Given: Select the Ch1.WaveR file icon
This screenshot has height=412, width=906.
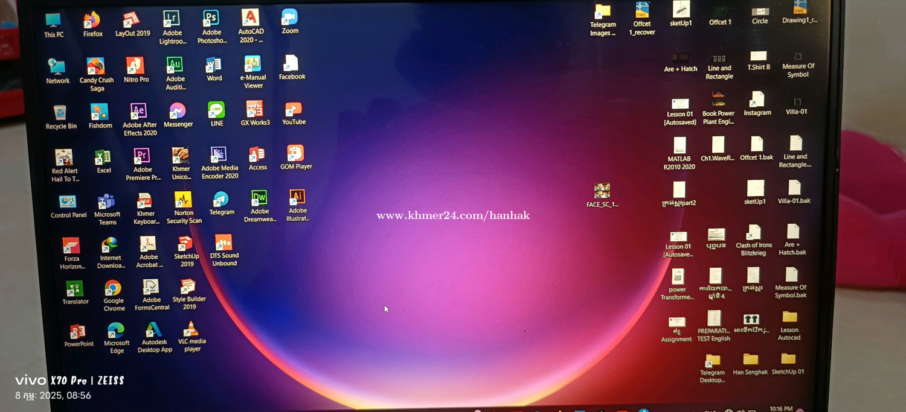Looking at the screenshot, I should click(x=718, y=148).
